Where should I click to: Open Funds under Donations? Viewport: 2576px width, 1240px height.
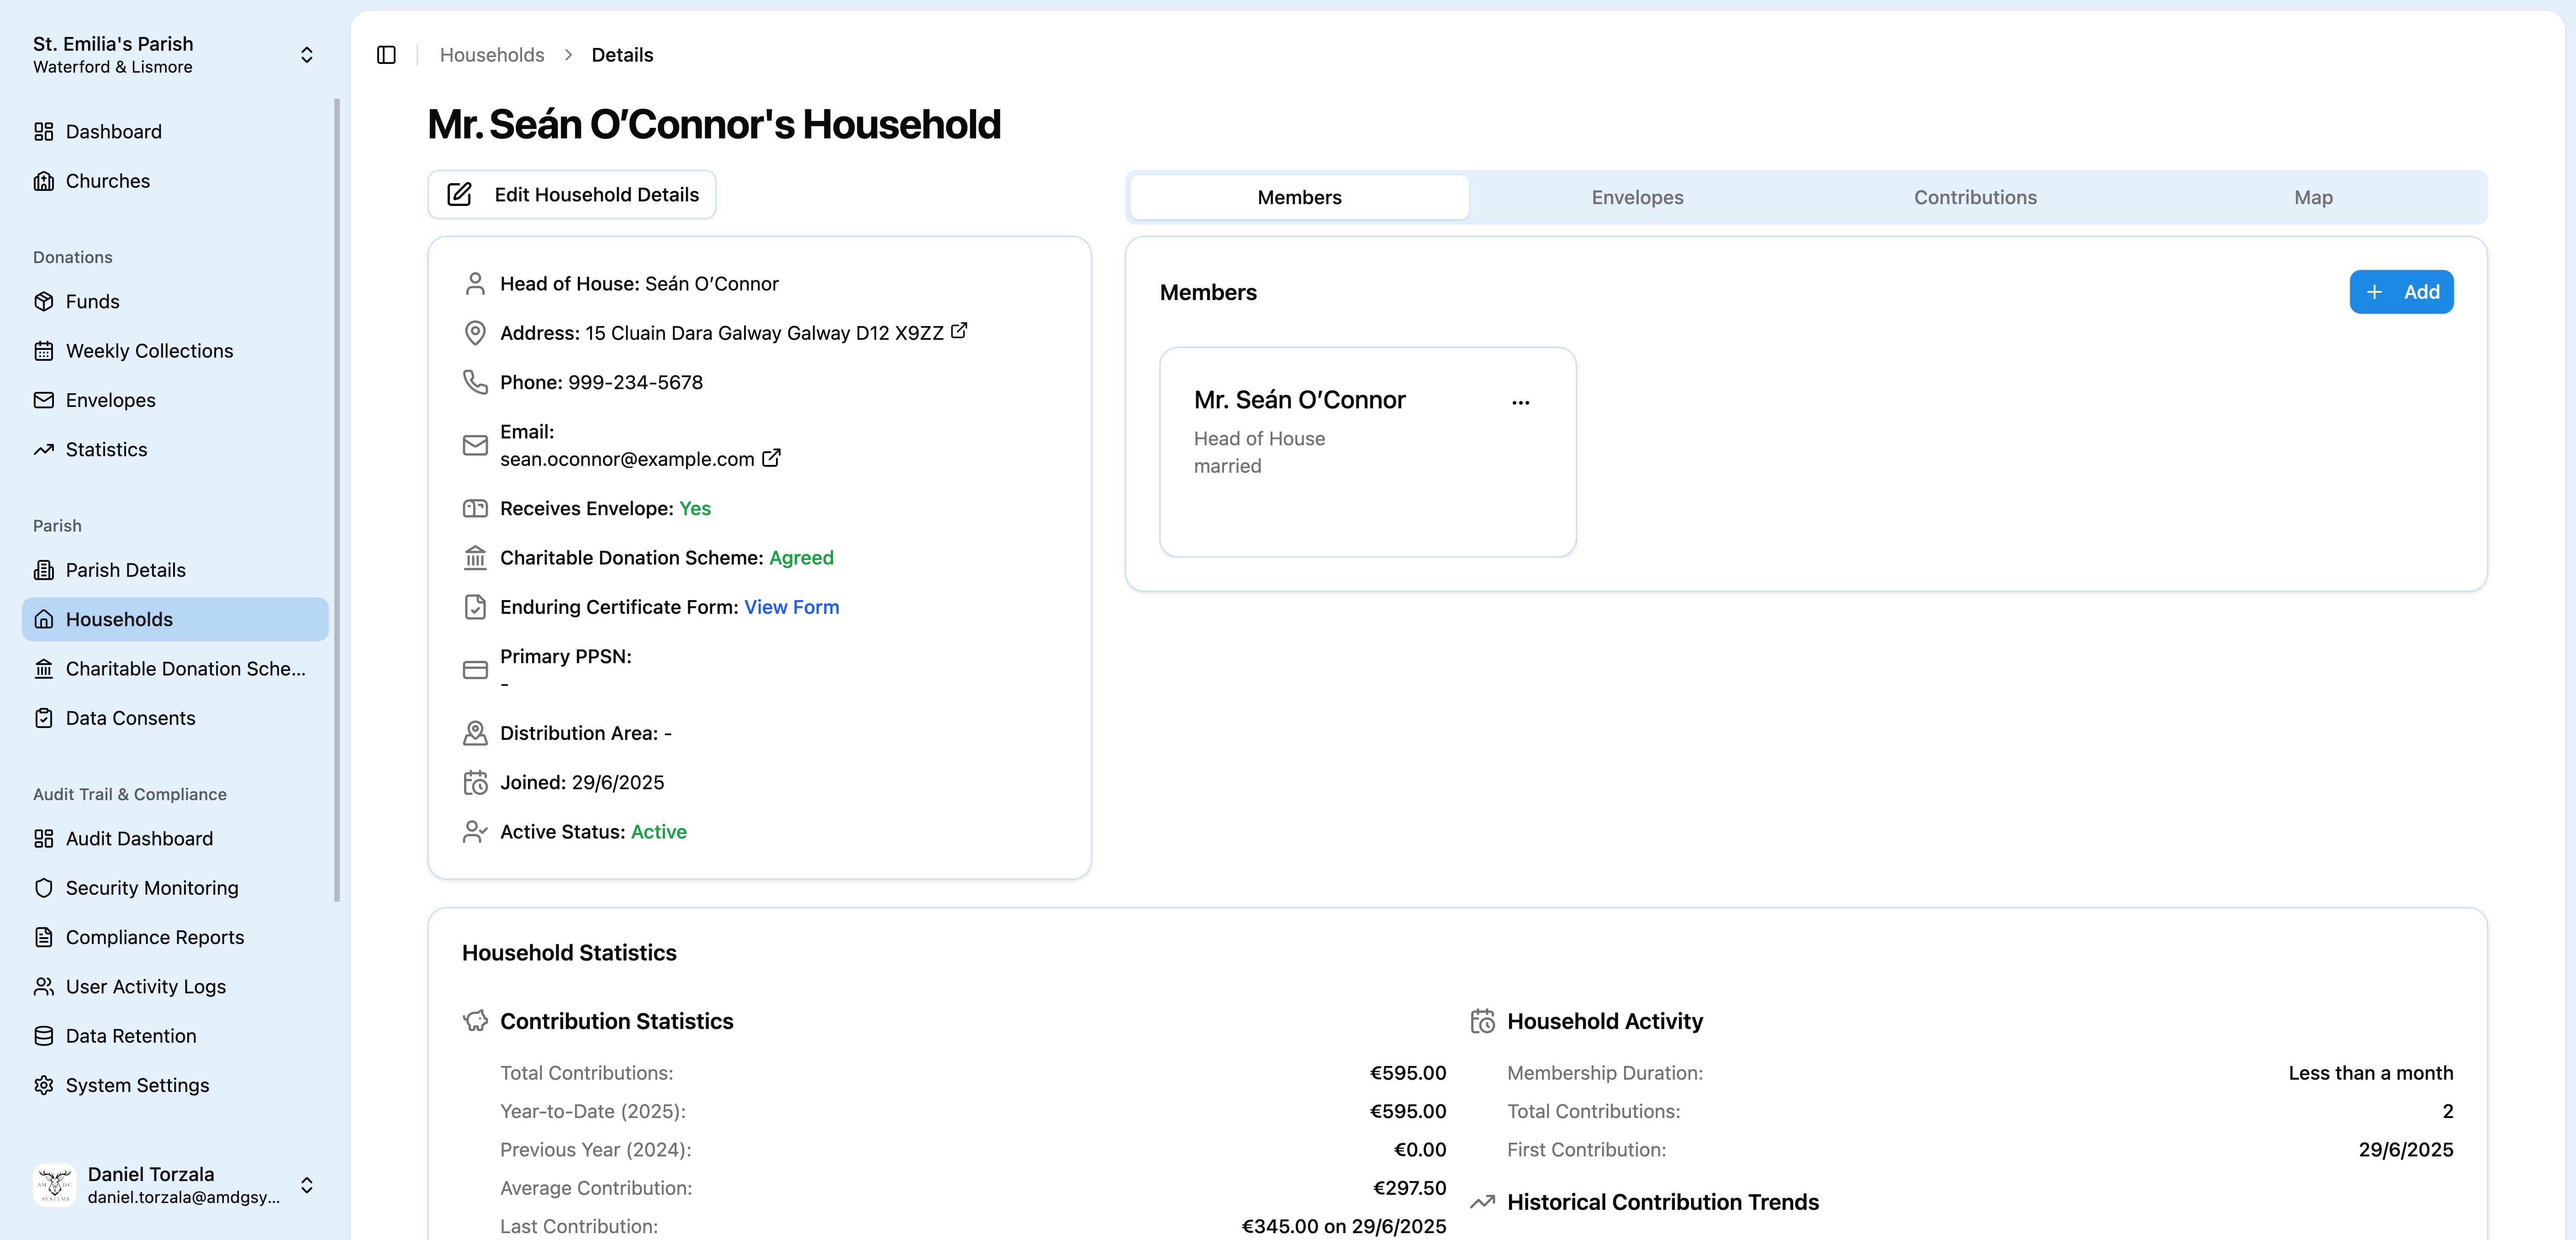(92, 301)
